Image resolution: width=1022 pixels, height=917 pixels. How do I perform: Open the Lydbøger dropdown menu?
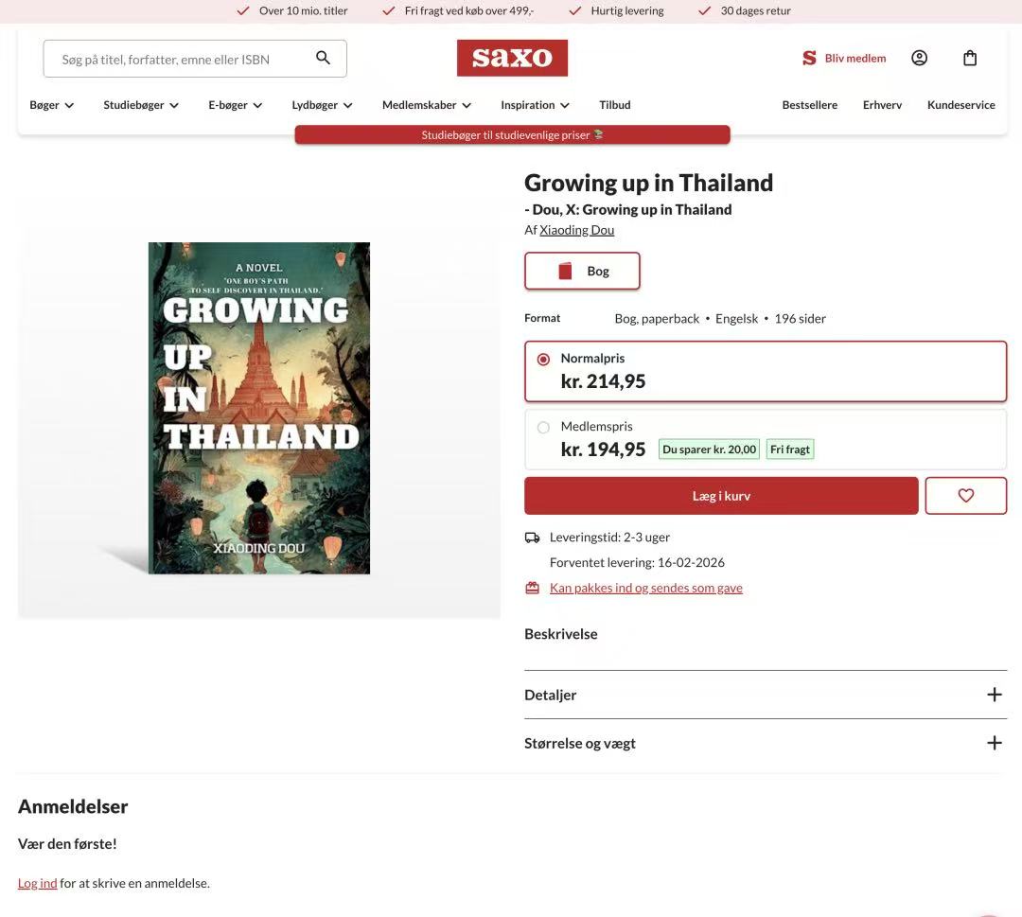click(322, 105)
